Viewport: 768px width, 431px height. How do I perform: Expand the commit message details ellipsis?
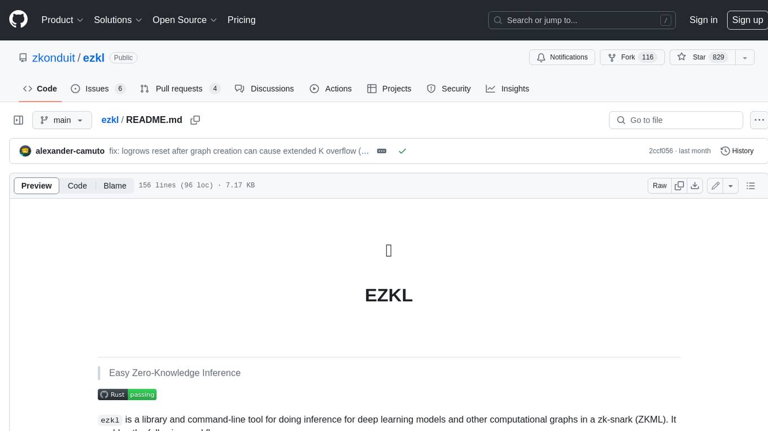pyautogui.click(x=382, y=151)
